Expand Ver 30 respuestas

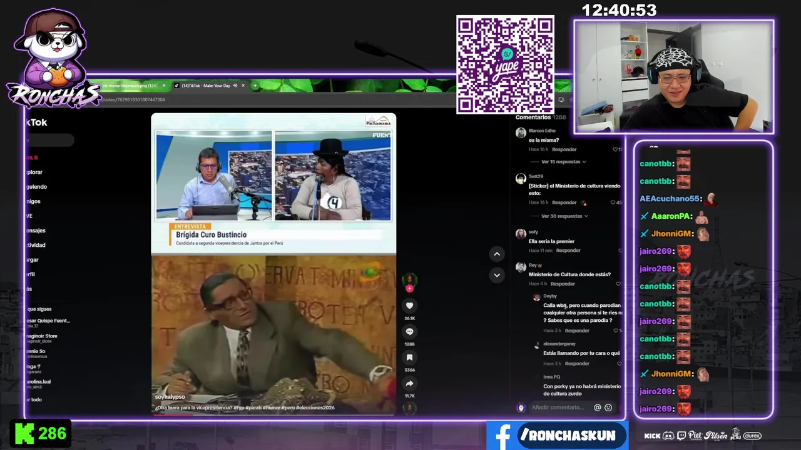coord(564,216)
